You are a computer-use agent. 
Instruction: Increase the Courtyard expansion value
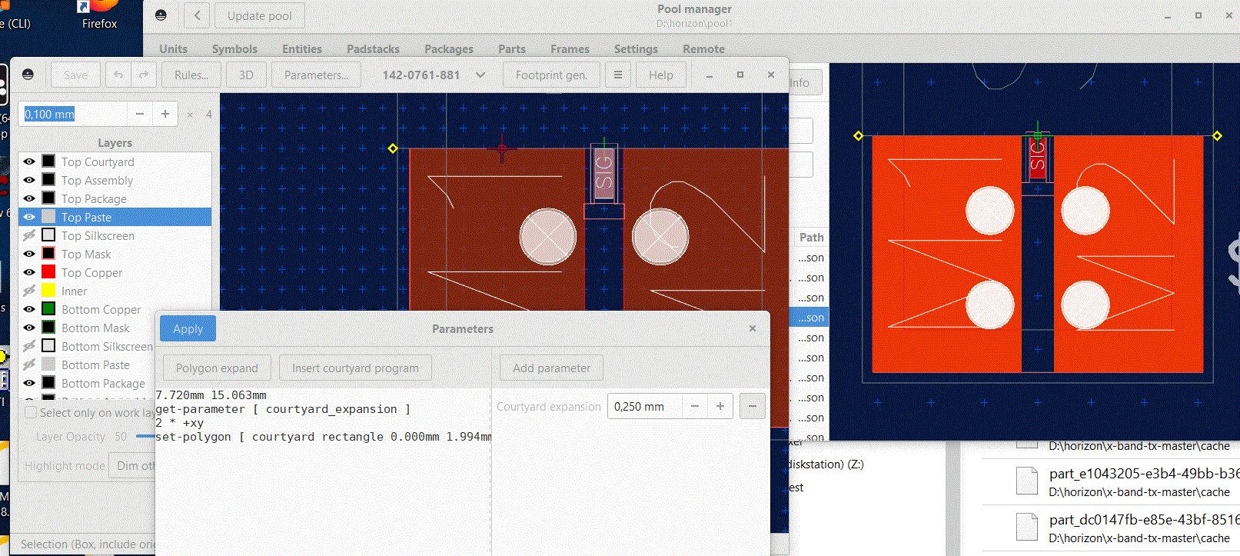[720, 406]
